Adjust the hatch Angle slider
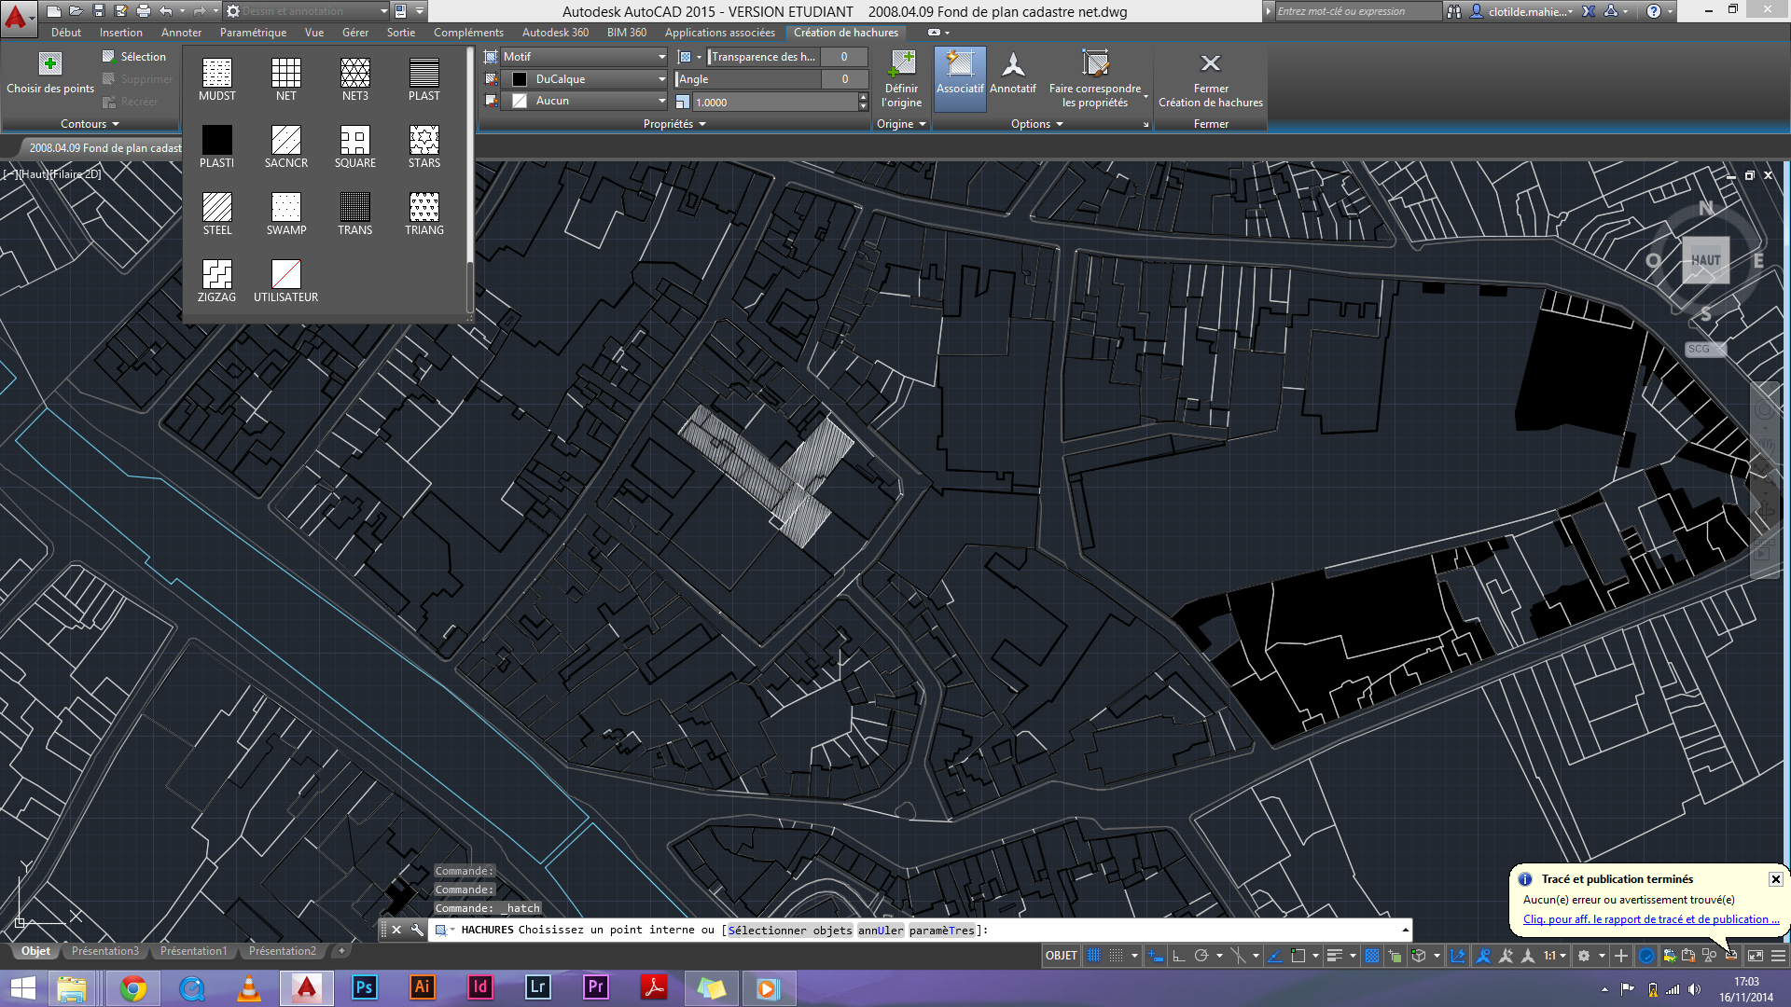This screenshot has height=1007, width=1791. click(x=749, y=79)
